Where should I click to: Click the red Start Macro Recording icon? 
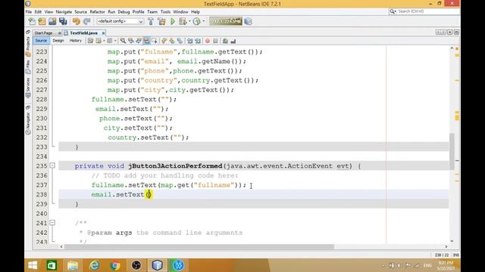(208, 41)
